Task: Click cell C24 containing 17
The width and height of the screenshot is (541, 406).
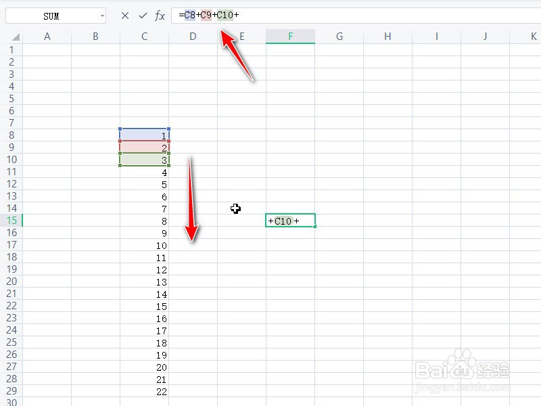Action: (x=144, y=330)
